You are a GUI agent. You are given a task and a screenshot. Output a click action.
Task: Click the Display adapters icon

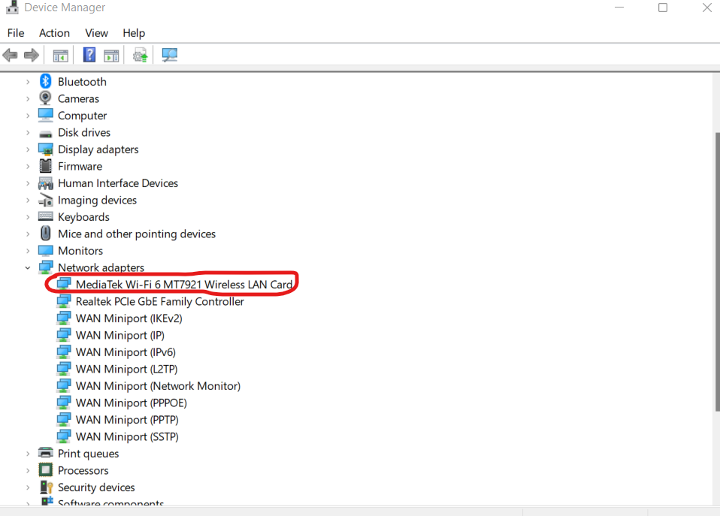point(45,149)
